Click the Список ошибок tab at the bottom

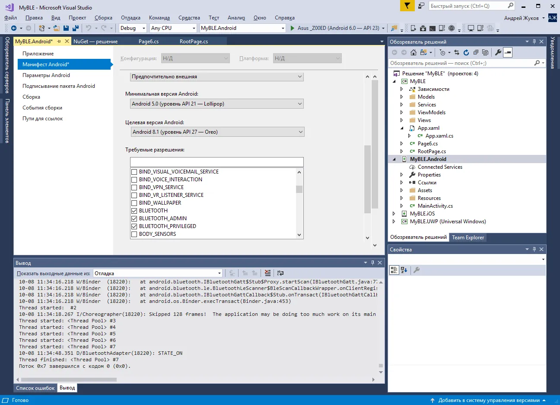pos(35,388)
